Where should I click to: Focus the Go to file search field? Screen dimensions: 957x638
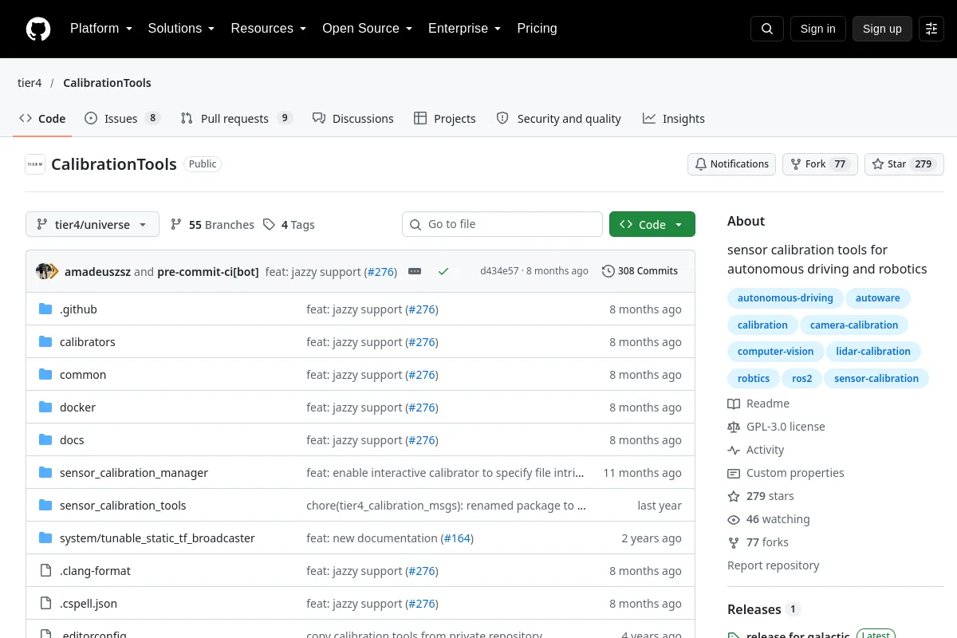[x=502, y=224]
